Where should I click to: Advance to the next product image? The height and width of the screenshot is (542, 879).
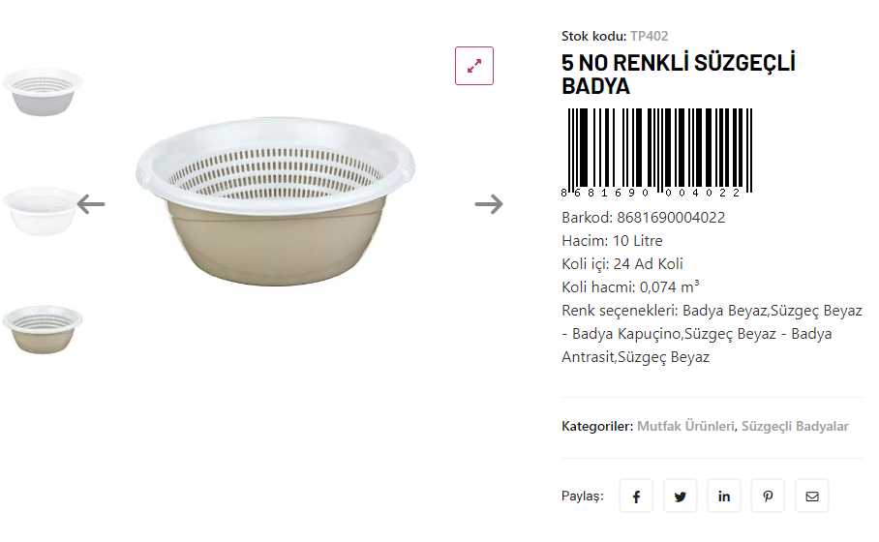(489, 204)
